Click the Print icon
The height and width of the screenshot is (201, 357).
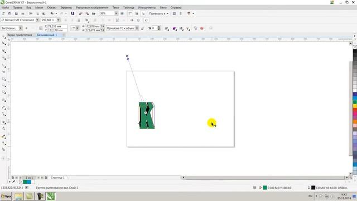coord(23,13)
